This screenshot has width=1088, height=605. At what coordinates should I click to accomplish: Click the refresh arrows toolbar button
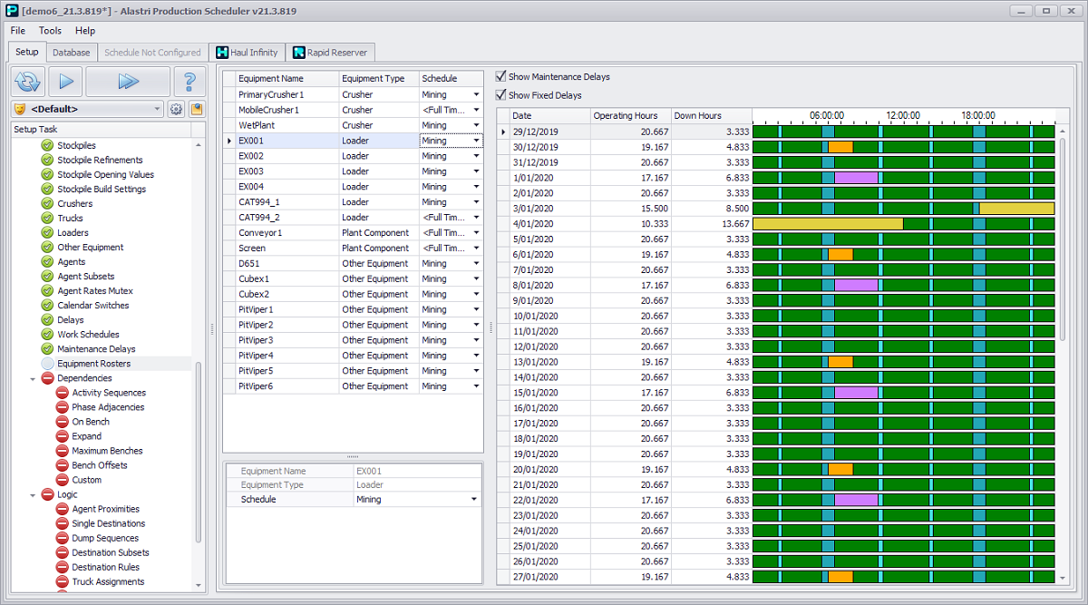tap(28, 82)
